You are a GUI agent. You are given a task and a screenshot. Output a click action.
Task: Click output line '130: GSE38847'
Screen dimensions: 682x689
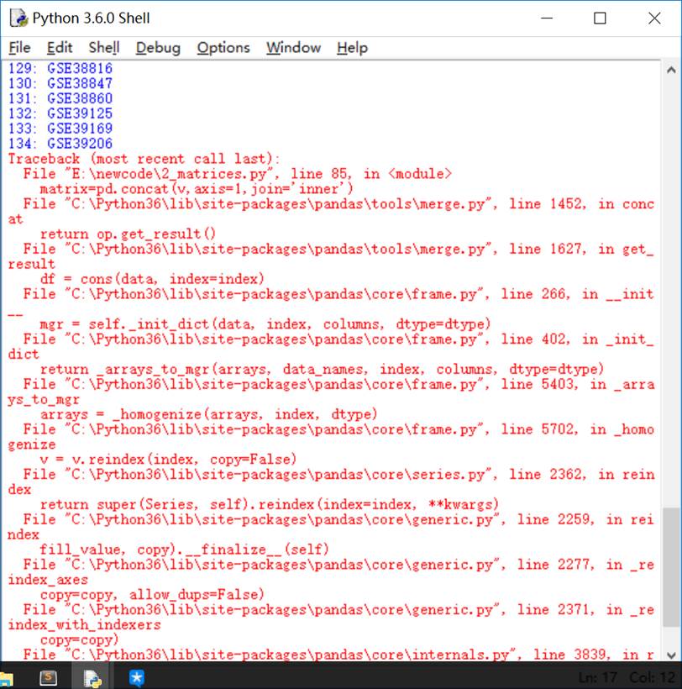(60, 83)
